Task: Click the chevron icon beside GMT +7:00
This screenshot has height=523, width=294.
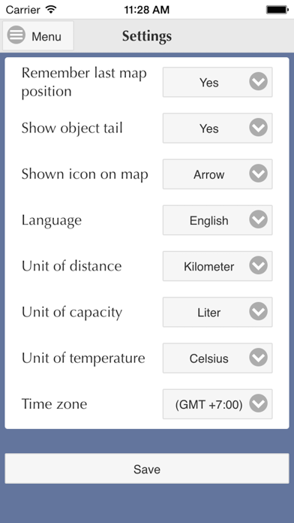Action: (x=258, y=404)
